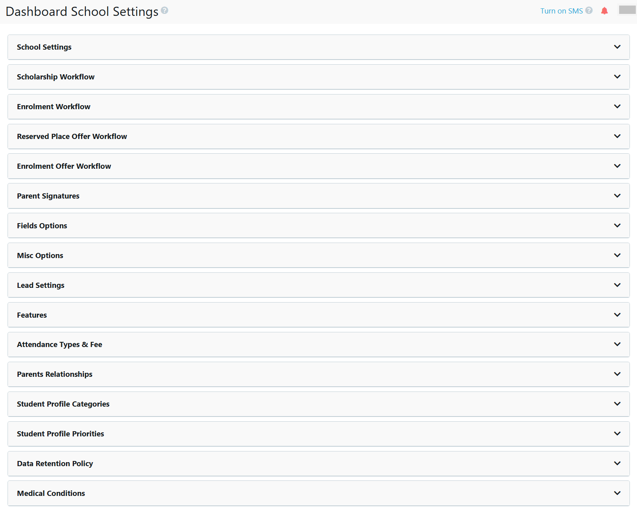The image size is (637, 511).
Task: Expand the Parent Signatures section
Action: (x=617, y=196)
